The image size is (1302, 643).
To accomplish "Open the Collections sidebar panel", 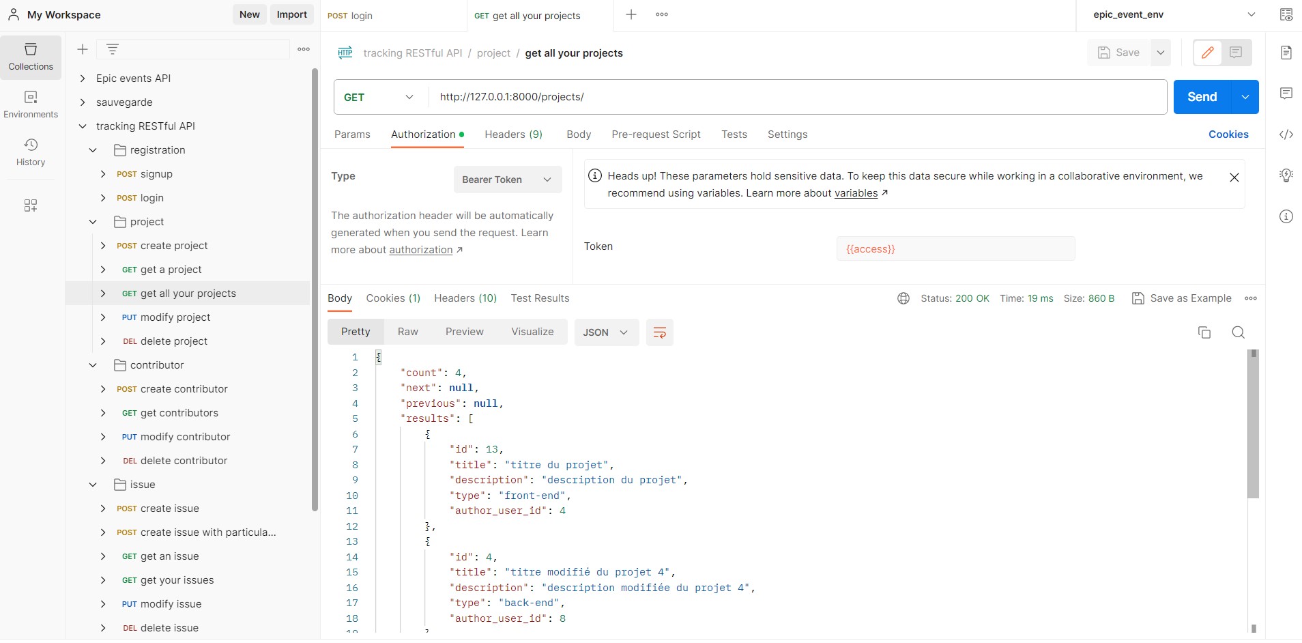I will (31, 57).
